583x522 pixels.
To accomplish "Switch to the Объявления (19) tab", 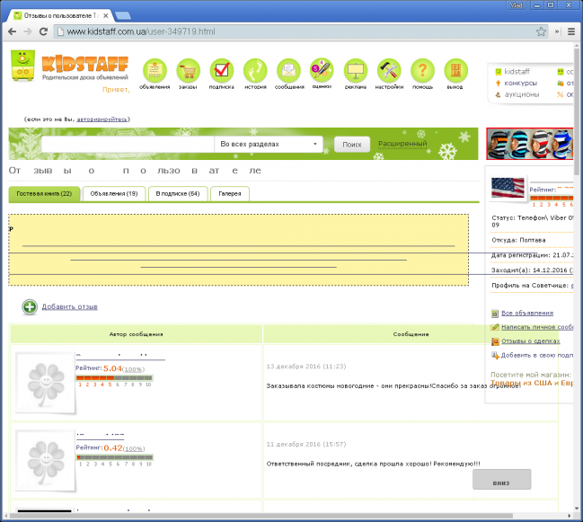I will [x=114, y=194].
